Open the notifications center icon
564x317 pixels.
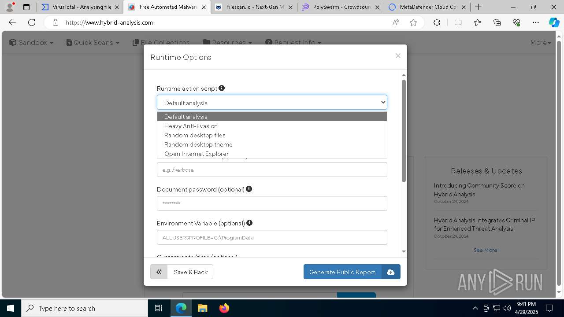pos(549,308)
